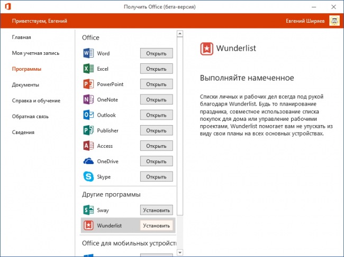The height and width of the screenshot is (257, 344).
Task: Click the OneDrive cloud icon
Action: [88, 161]
